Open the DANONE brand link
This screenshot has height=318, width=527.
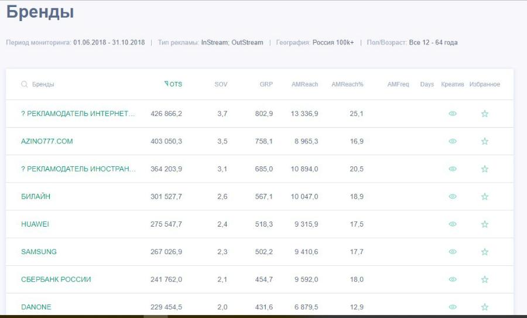[36, 307]
